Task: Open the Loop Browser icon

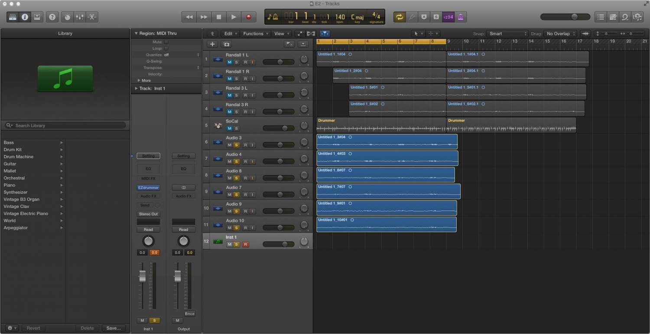Action: 625,17
